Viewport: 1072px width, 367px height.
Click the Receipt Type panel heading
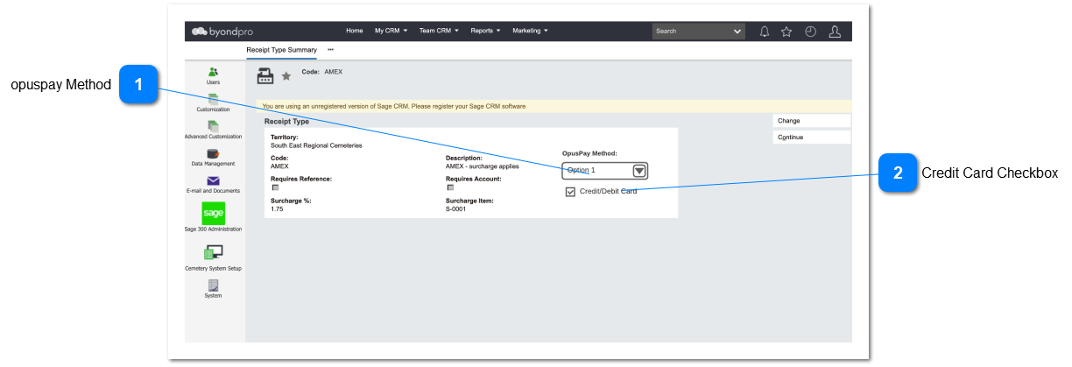[x=286, y=122]
